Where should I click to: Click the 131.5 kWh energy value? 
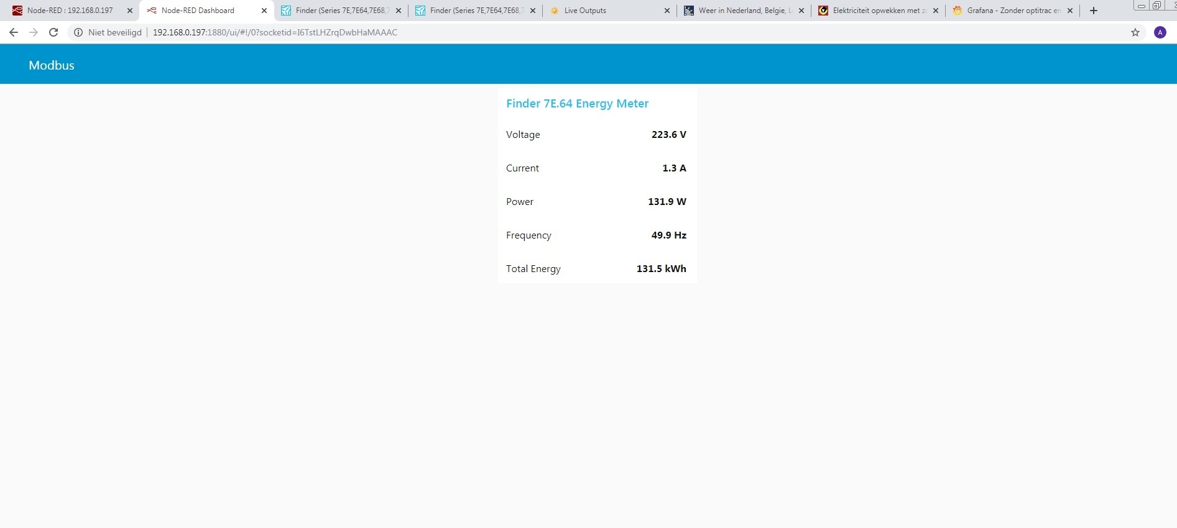pos(662,269)
